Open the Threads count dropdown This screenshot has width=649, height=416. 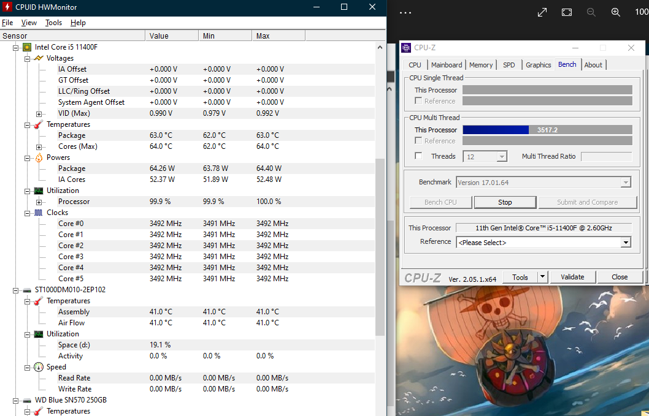pos(502,157)
